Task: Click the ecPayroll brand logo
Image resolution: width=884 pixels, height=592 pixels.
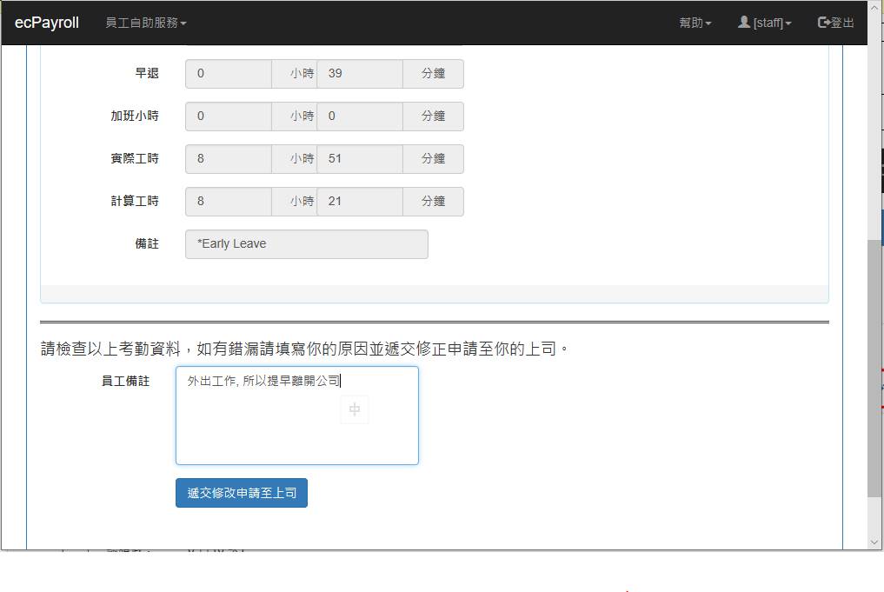Action: click(x=47, y=23)
